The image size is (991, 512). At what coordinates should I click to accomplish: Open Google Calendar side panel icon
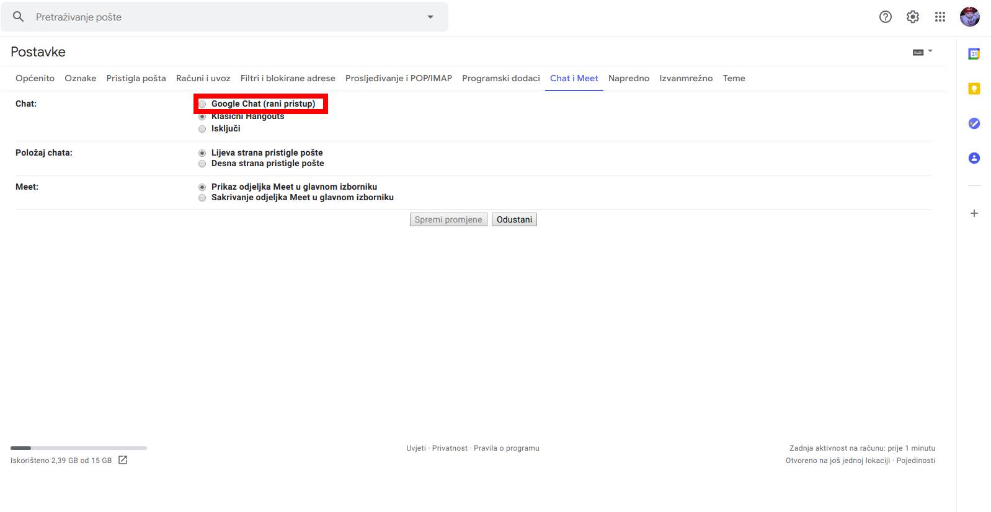click(974, 54)
